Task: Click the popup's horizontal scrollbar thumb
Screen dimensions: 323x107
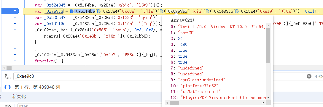Action: click(174, 103)
